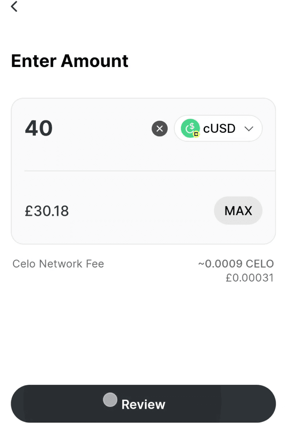
Task: Click empty space beside the 40 amount
Action: coord(101,128)
